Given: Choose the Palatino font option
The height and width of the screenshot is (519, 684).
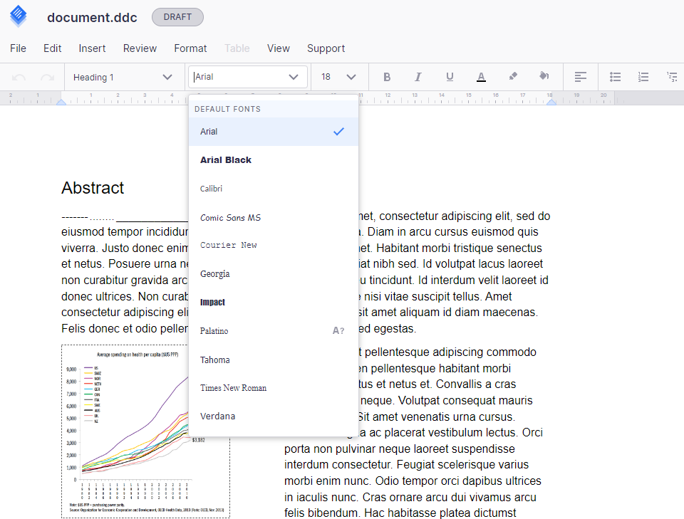Looking at the screenshot, I should [x=274, y=331].
